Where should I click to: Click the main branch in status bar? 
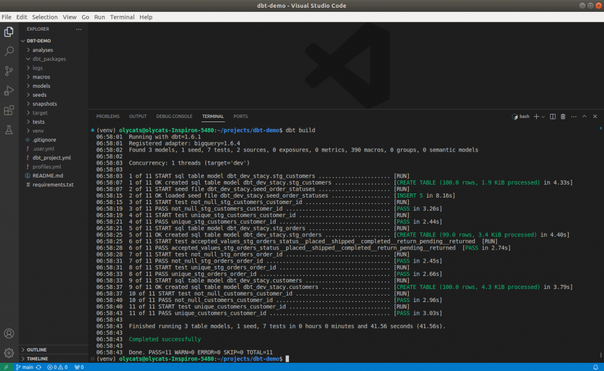(x=24, y=367)
